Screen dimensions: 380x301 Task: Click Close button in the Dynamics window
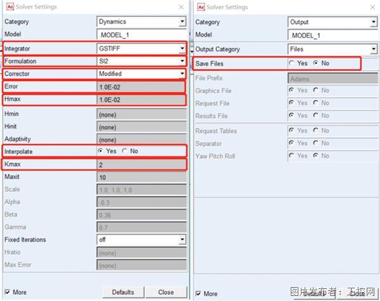(x=166, y=292)
